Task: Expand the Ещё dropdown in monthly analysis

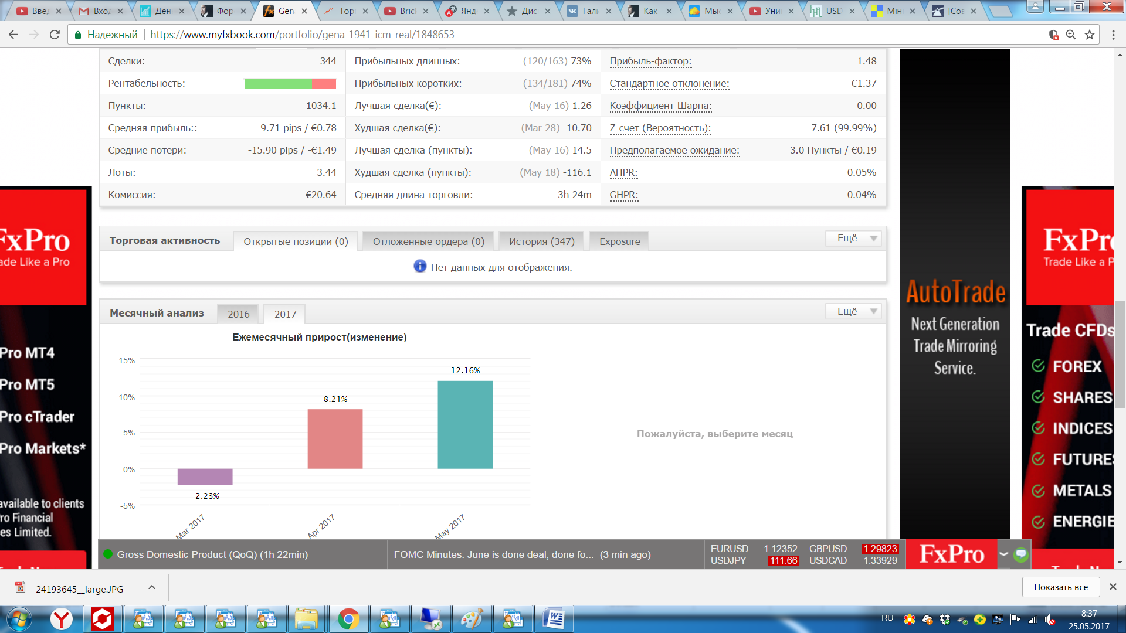Action: tap(854, 311)
